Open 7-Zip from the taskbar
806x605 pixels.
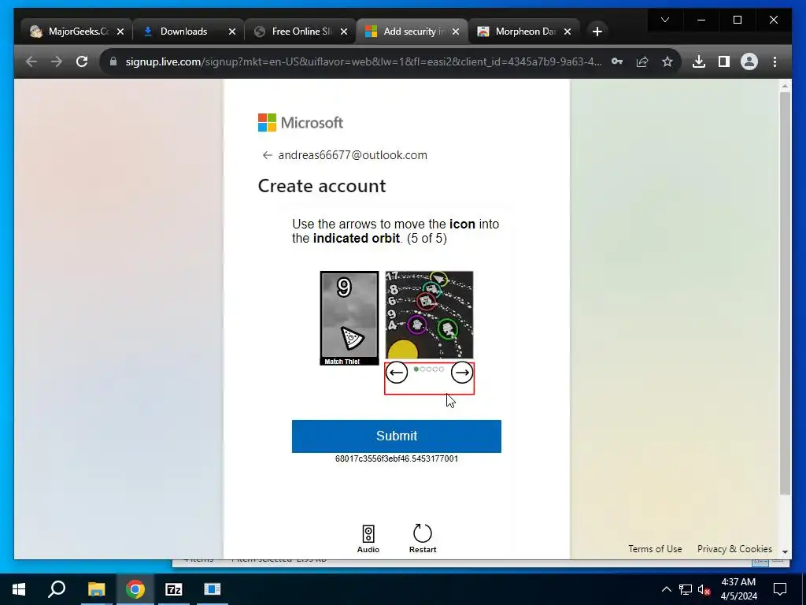tap(174, 589)
